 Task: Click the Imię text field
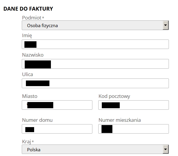[x=95, y=44]
